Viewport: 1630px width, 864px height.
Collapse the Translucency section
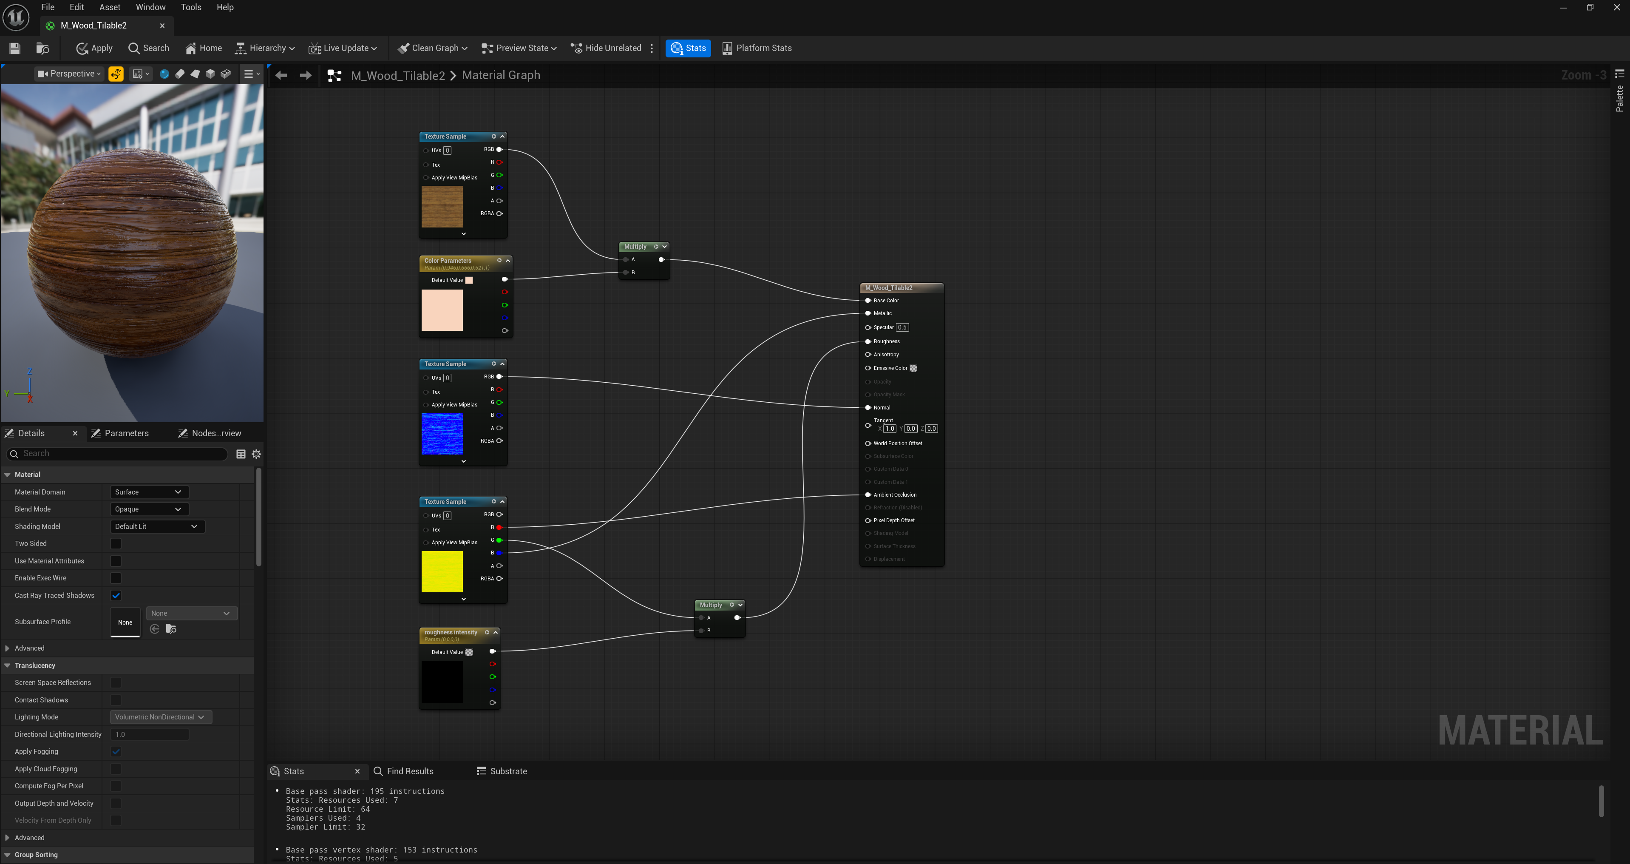click(8, 665)
